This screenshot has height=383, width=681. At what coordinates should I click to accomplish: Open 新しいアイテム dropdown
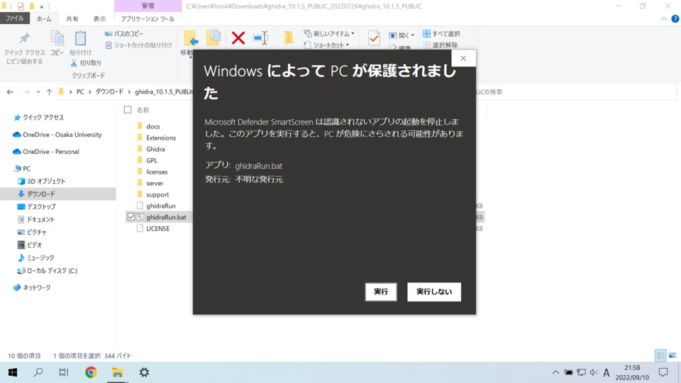(x=329, y=34)
